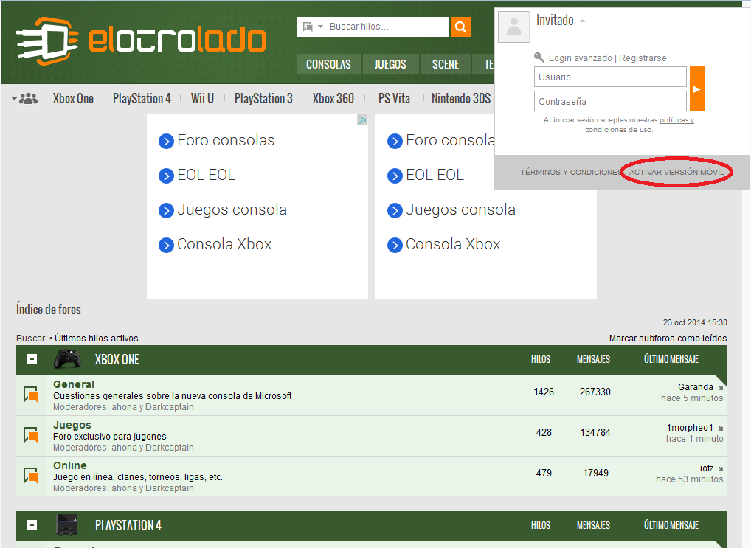The image size is (751, 548).
Task: Click the 1morpheo1 username link
Action: pos(690,428)
